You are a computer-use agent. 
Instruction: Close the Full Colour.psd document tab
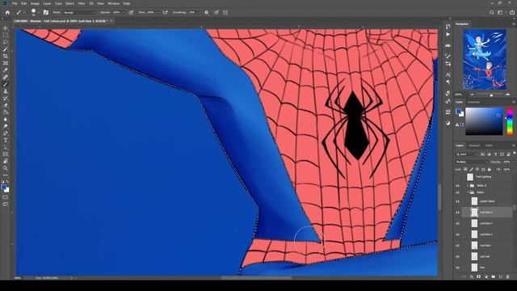click(x=111, y=21)
